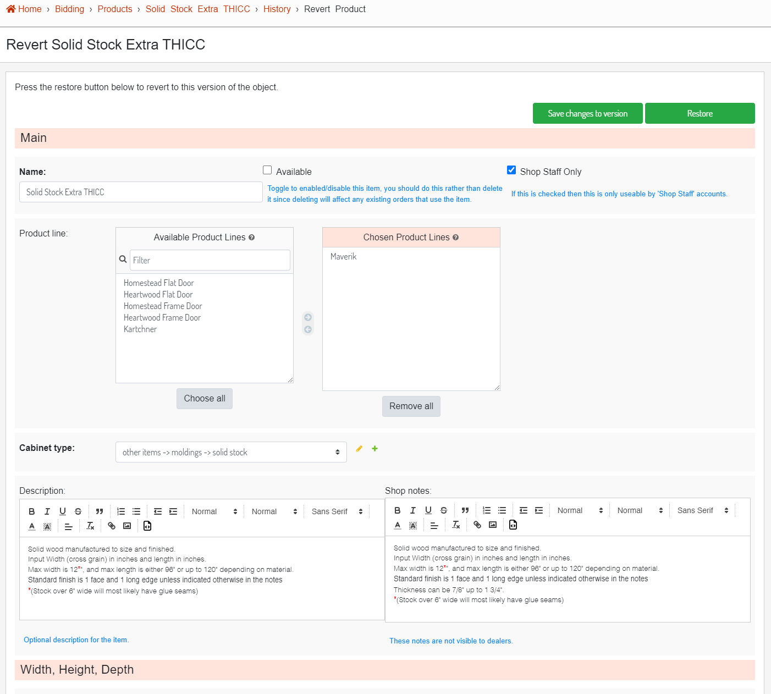Click the blockquote icon in Shop notes toolbar
The height and width of the screenshot is (694, 771).
(465, 510)
